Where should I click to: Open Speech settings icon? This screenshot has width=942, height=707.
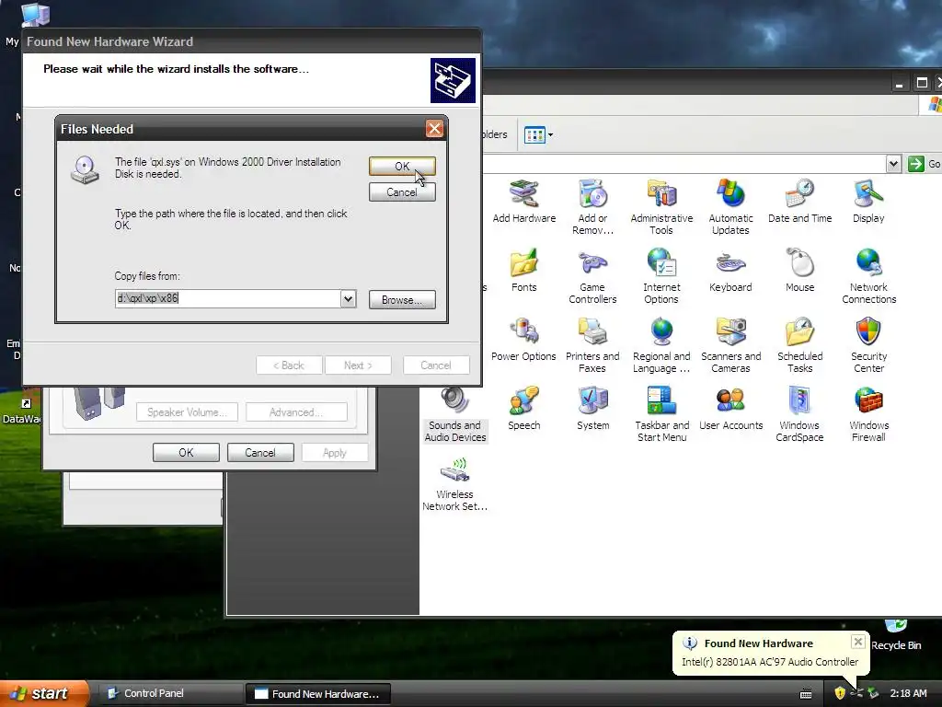click(523, 409)
